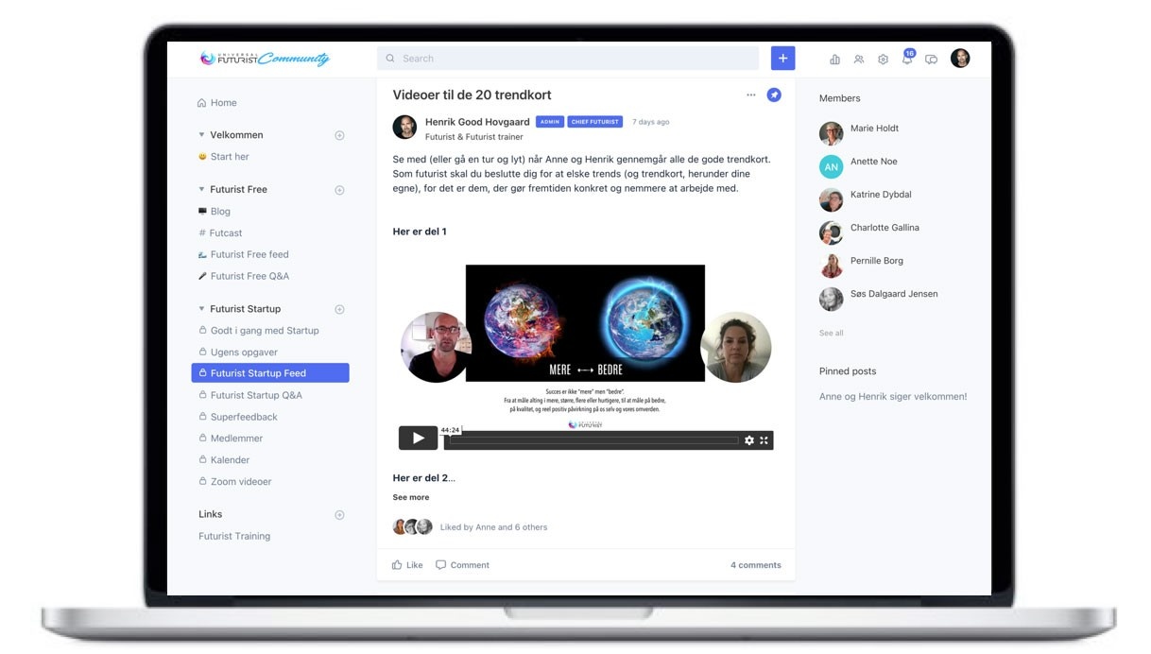Play the trendkort video
The image size is (1151, 654).
[418, 438]
